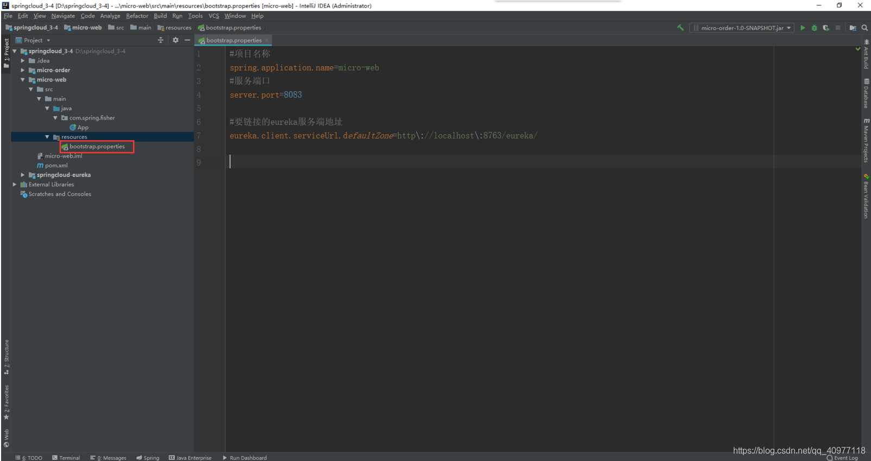The height and width of the screenshot is (461, 871).
Task: Open the Navigate menu
Action: [63, 16]
